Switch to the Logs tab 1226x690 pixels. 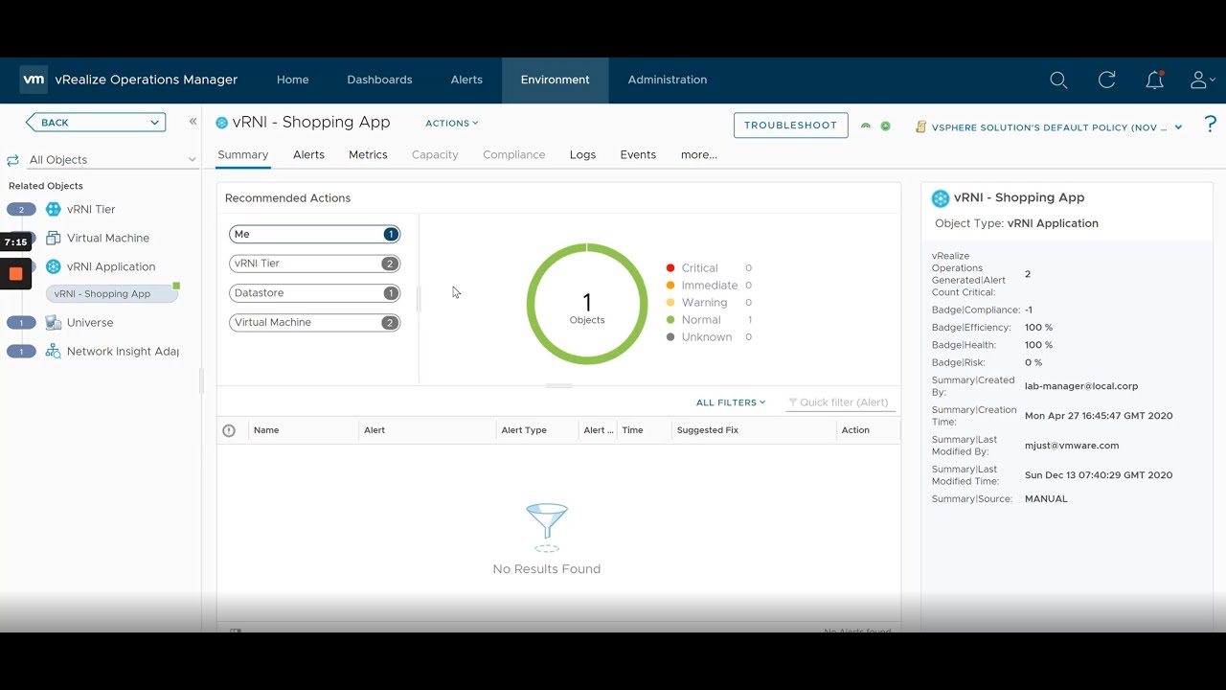point(582,154)
